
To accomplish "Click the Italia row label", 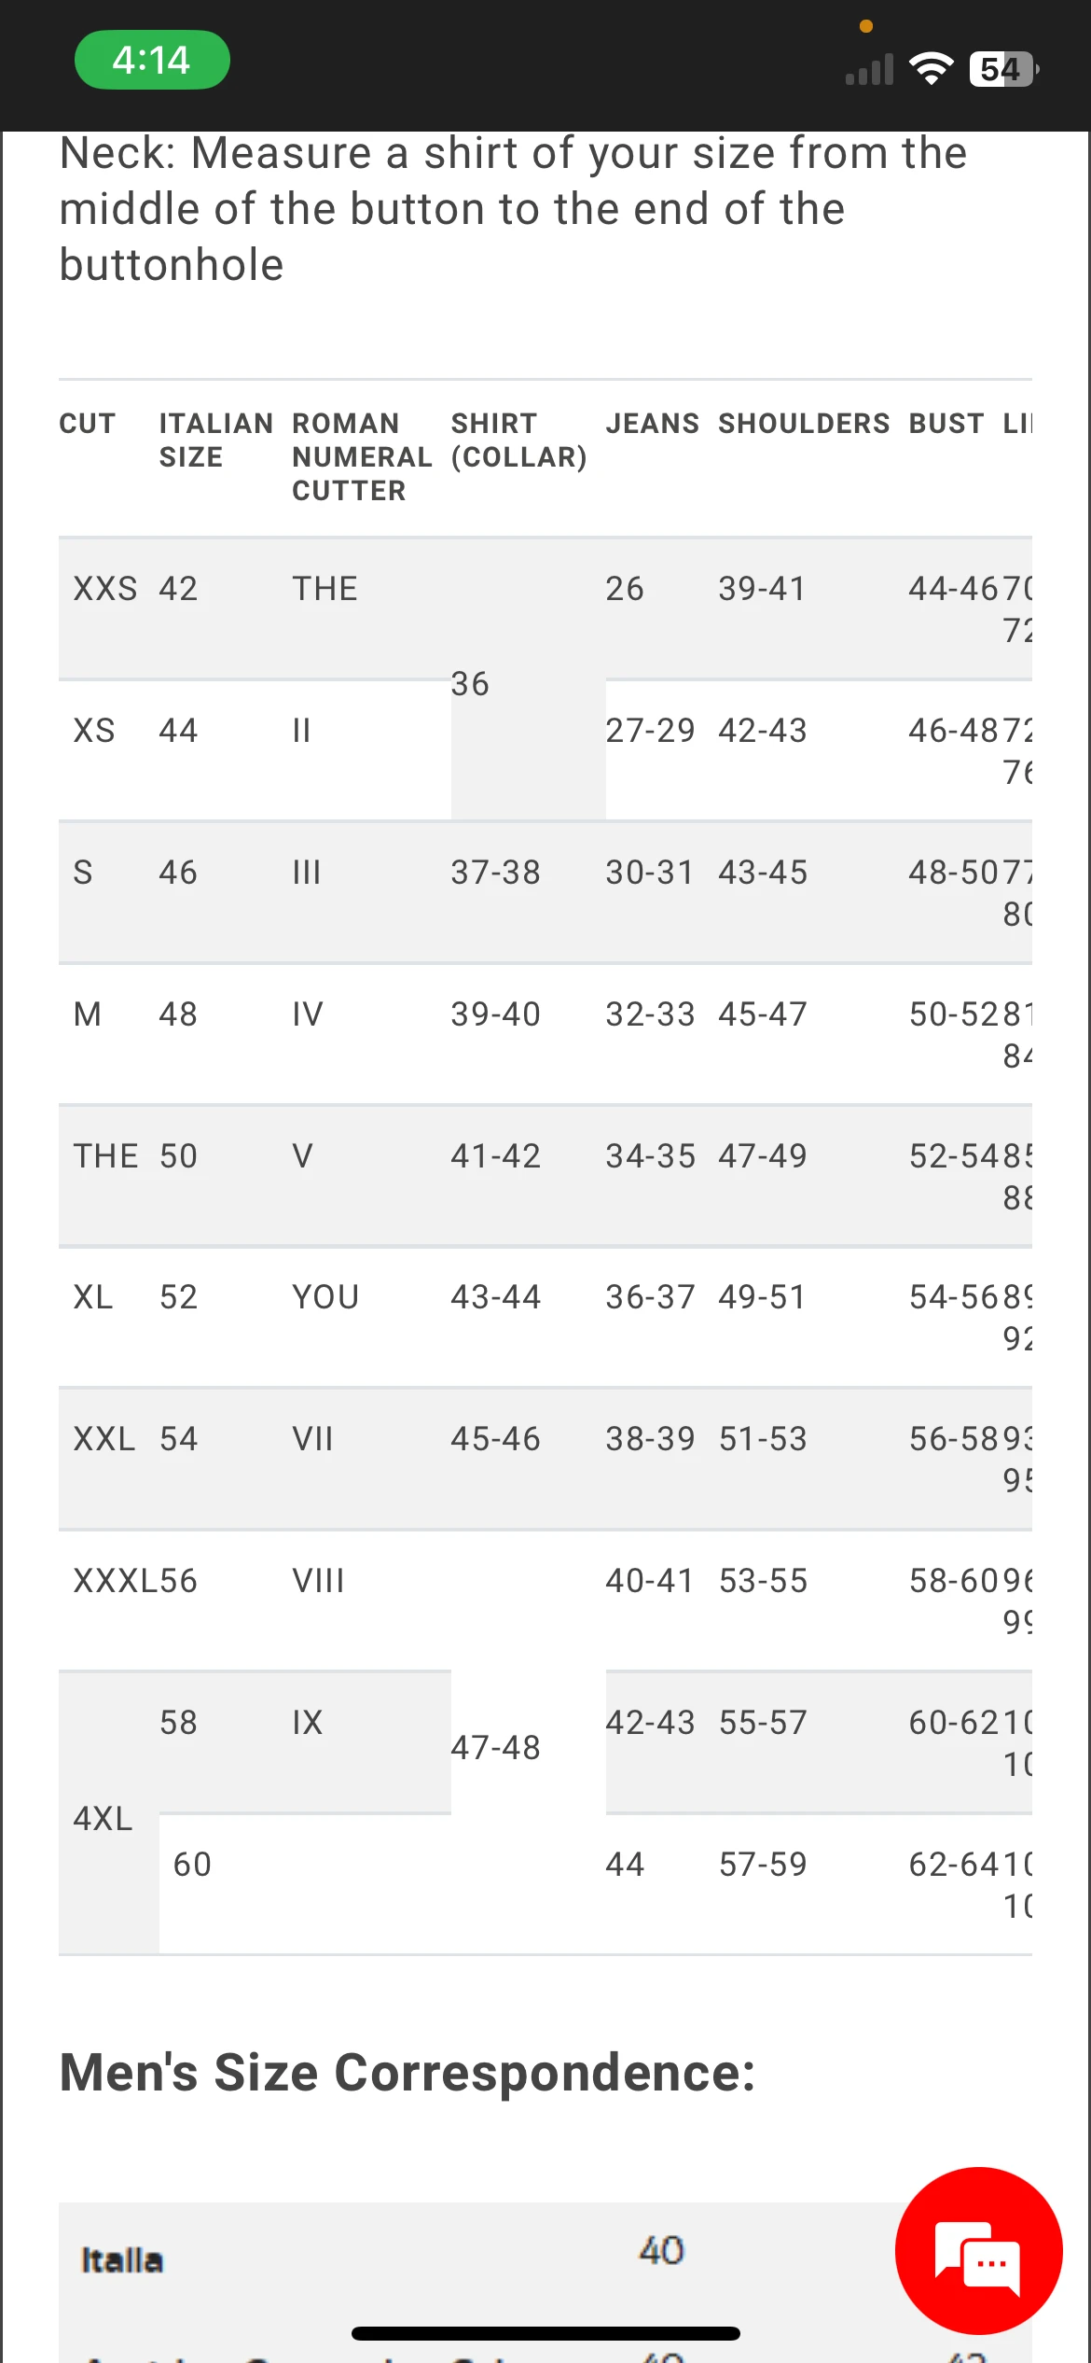I will tap(122, 2260).
